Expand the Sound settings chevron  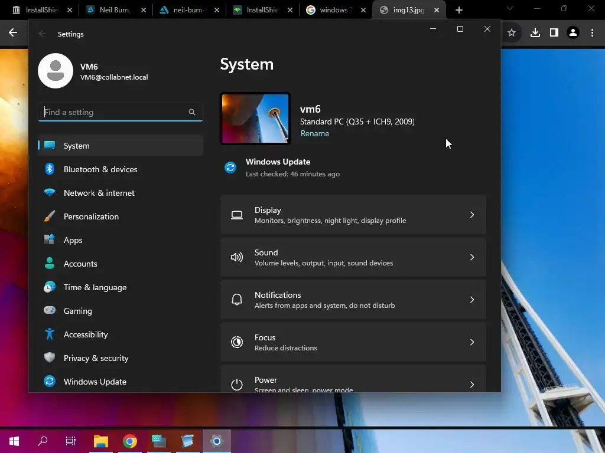472,257
